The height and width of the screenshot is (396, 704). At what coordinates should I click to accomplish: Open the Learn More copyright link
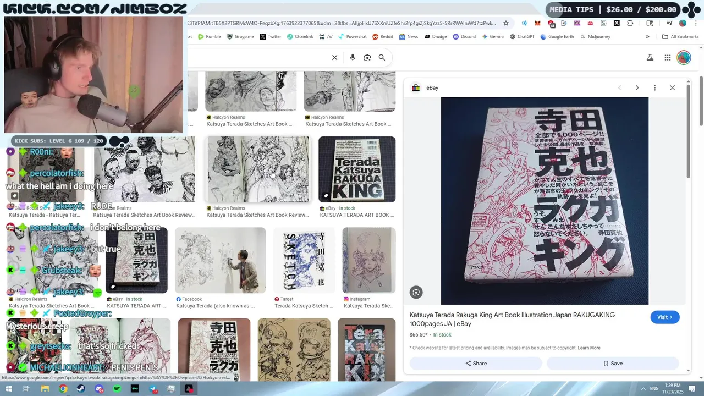(x=589, y=348)
